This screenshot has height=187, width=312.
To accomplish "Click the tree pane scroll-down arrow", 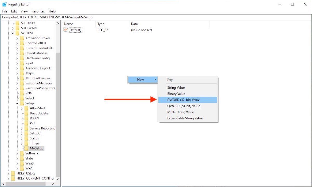I will [58, 179].
